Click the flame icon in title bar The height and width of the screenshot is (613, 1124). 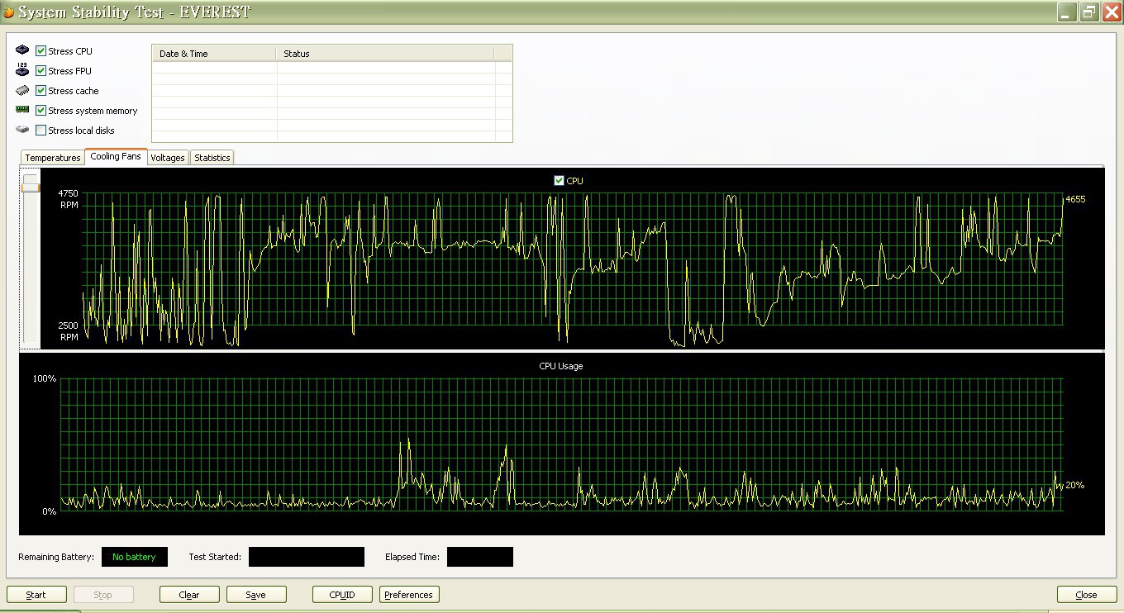pos(8,12)
